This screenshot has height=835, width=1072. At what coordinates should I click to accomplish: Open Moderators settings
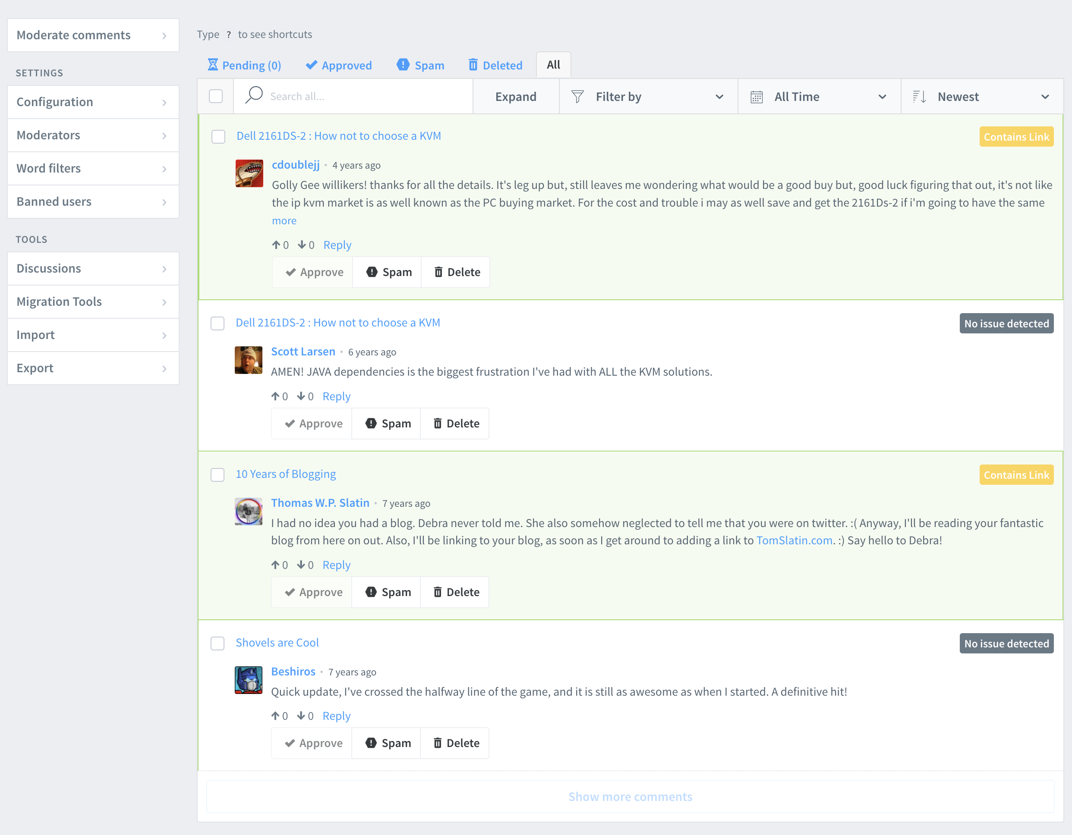pyautogui.click(x=93, y=135)
